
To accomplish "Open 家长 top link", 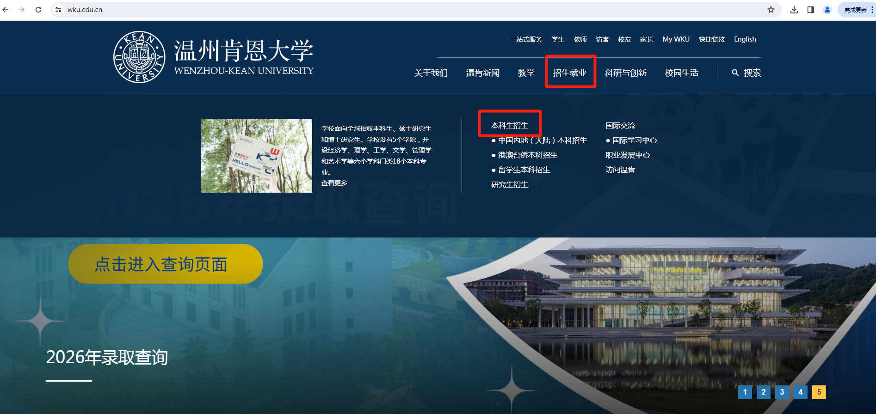I will 647,39.
